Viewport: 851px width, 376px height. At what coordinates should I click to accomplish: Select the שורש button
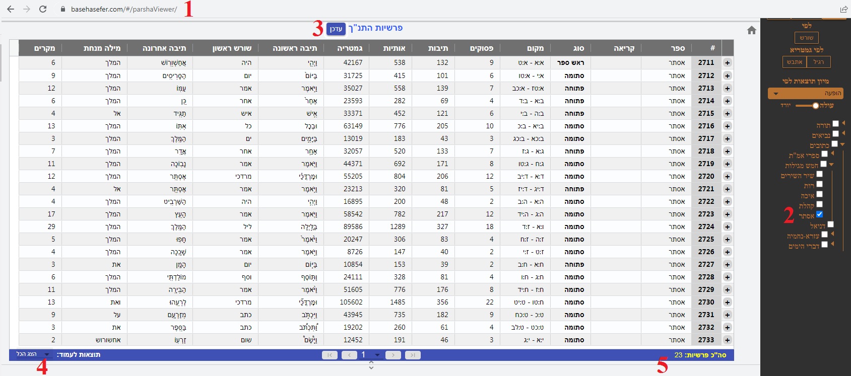pyautogui.click(x=806, y=38)
